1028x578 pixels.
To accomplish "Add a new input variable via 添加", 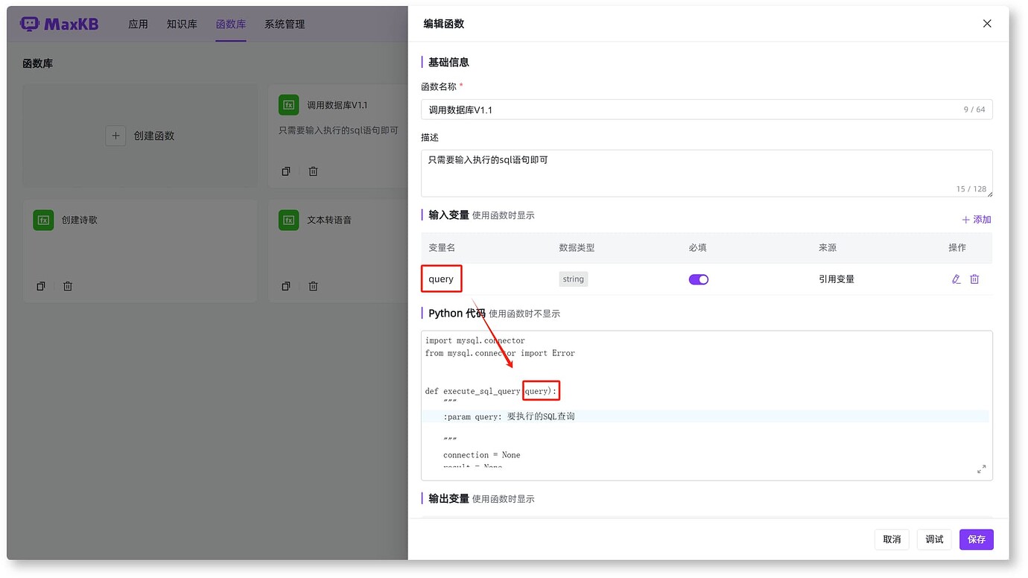I will 976,219.
